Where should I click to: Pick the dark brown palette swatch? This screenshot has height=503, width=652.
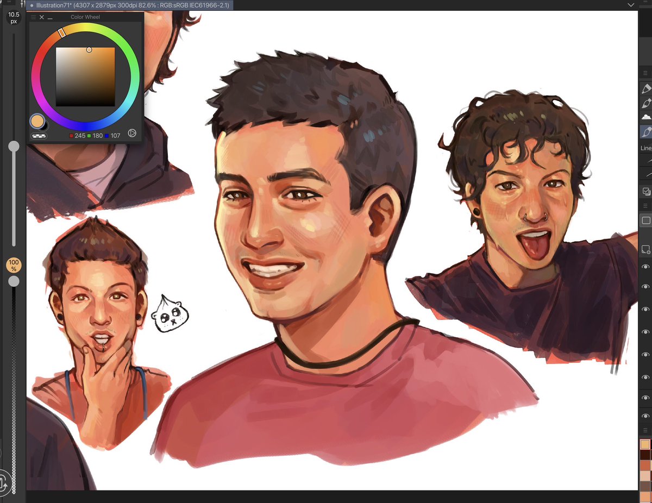point(645,455)
